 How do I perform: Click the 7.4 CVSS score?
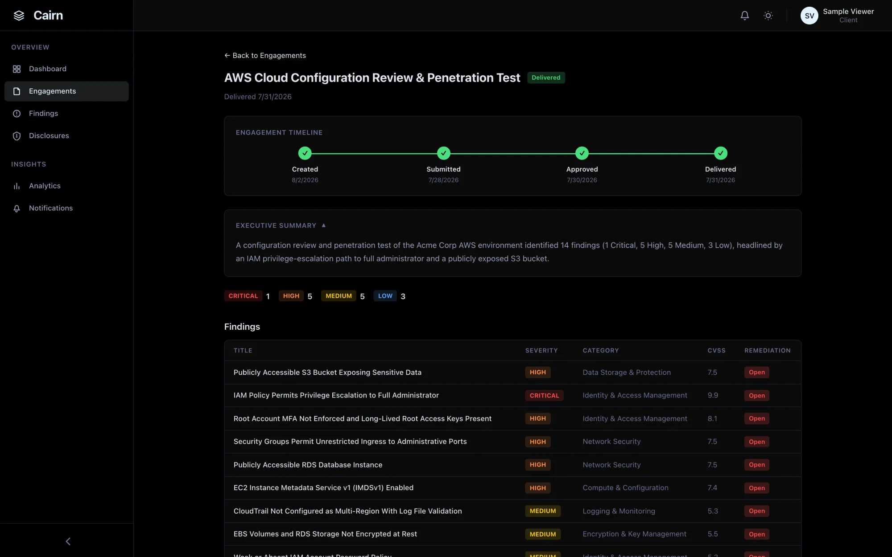coord(712,488)
